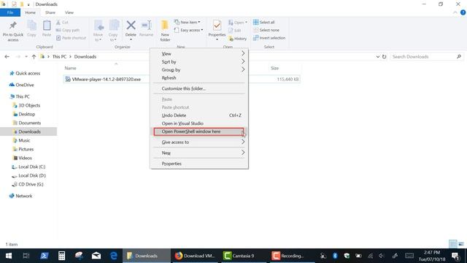Switch to the View ribbon tab
The width and height of the screenshot is (467, 263).
coord(69,12)
